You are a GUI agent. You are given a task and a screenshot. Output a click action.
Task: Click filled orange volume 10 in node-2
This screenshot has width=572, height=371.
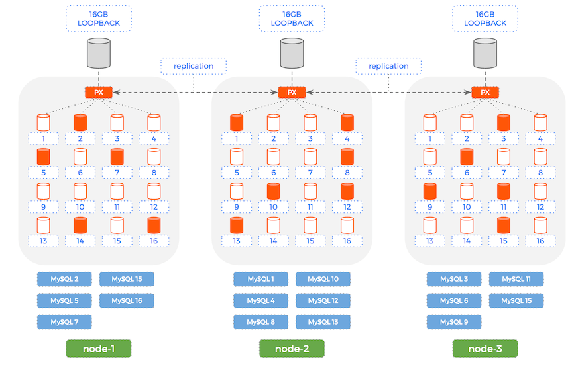pos(273,191)
